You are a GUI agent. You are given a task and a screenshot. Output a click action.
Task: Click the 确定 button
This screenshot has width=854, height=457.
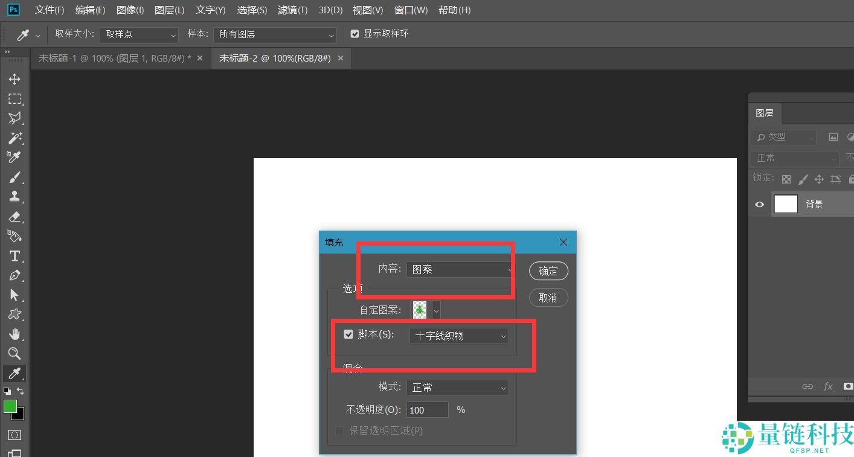pos(548,271)
